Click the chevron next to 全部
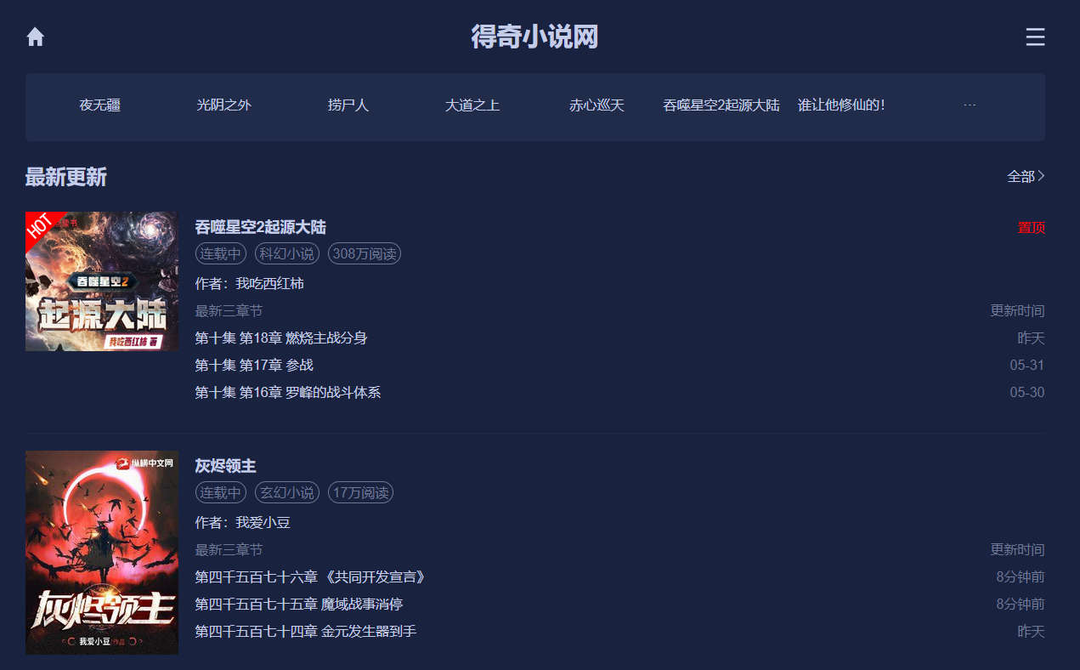This screenshot has width=1080, height=670. pos(1042,176)
